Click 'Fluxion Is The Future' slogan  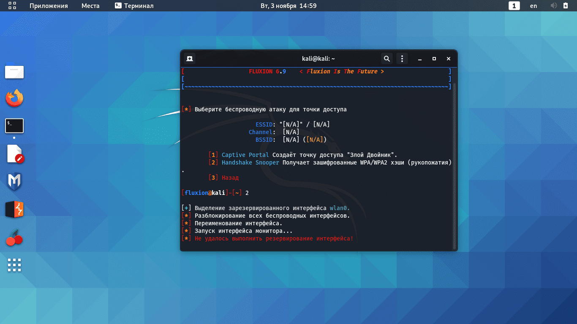[x=342, y=71]
